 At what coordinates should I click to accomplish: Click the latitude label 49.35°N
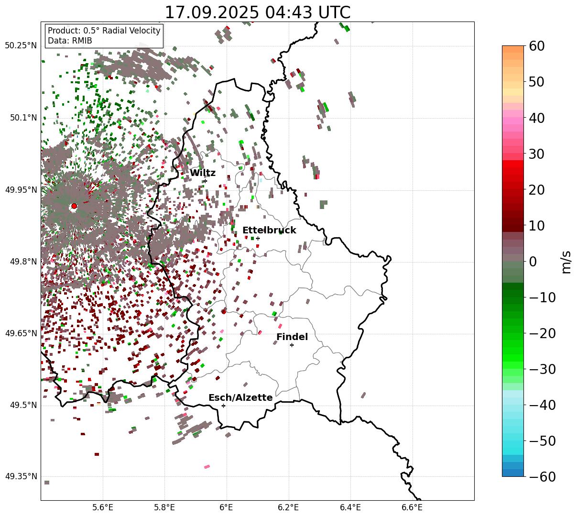point(21,476)
